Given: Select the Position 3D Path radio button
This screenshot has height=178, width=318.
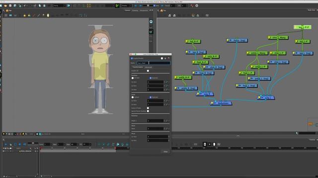Looking at the screenshot, I should click(x=133, y=78).
